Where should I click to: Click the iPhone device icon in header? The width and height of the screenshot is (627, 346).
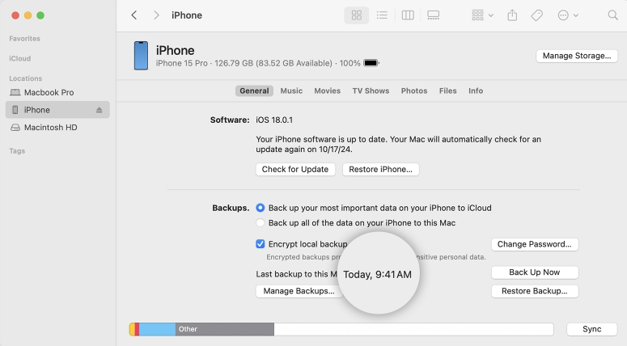[x=141, y=56]
